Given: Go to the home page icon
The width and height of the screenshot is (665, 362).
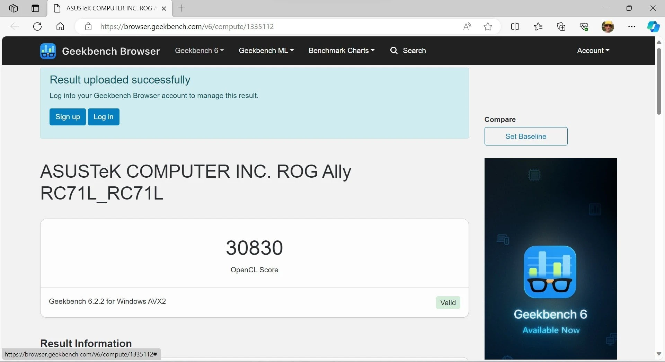Looking at the screenshot, I should (x=60, y=26).
